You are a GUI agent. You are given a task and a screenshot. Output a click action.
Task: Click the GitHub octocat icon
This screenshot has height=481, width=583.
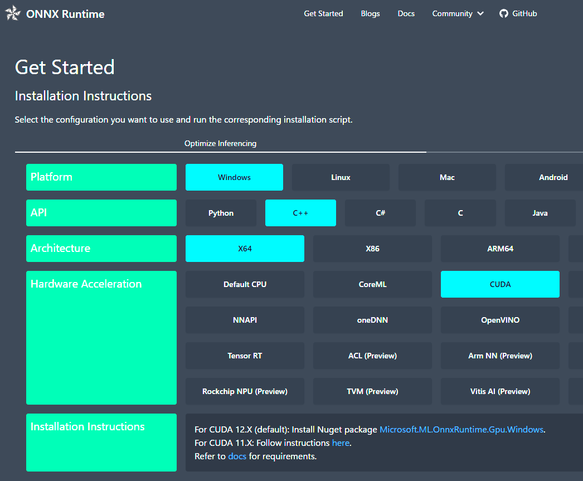click(x=503, y=14)
